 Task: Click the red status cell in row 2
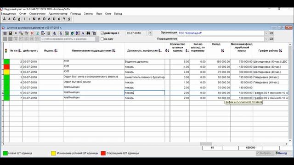[x=6, y=67]
